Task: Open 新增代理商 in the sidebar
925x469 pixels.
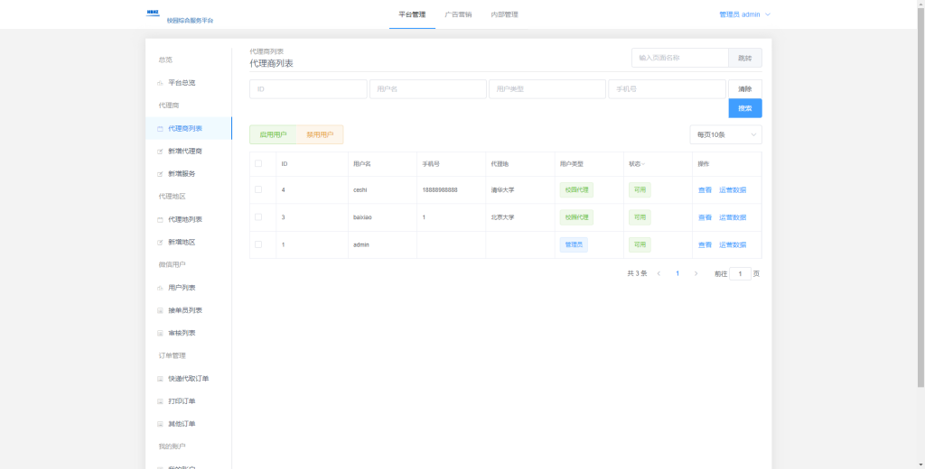Action: click(x=189, y=152)
